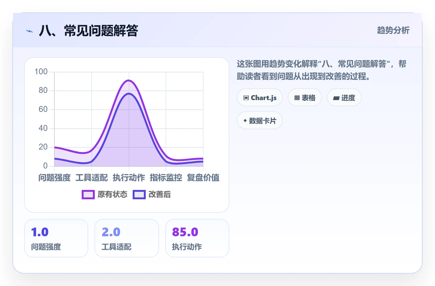Click the 2.0 value text

(111, 232)
